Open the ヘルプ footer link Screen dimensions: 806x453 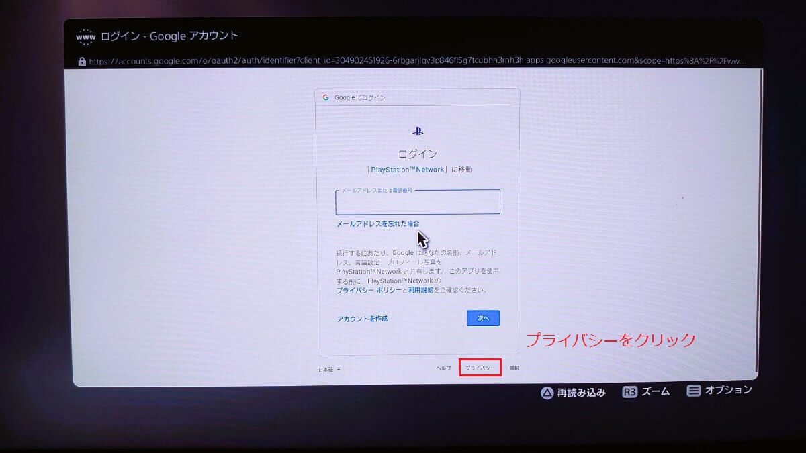pos(444,368)
